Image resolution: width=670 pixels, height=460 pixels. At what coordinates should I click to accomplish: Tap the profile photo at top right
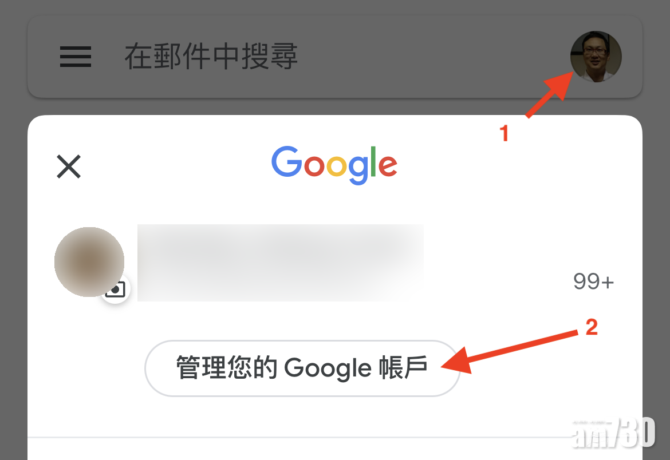point(596,57)
